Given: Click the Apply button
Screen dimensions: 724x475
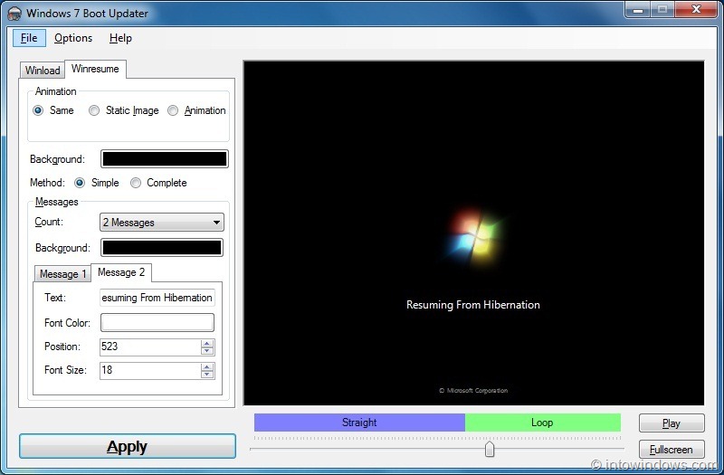Looking at the screenshot, I should [128, 446].
